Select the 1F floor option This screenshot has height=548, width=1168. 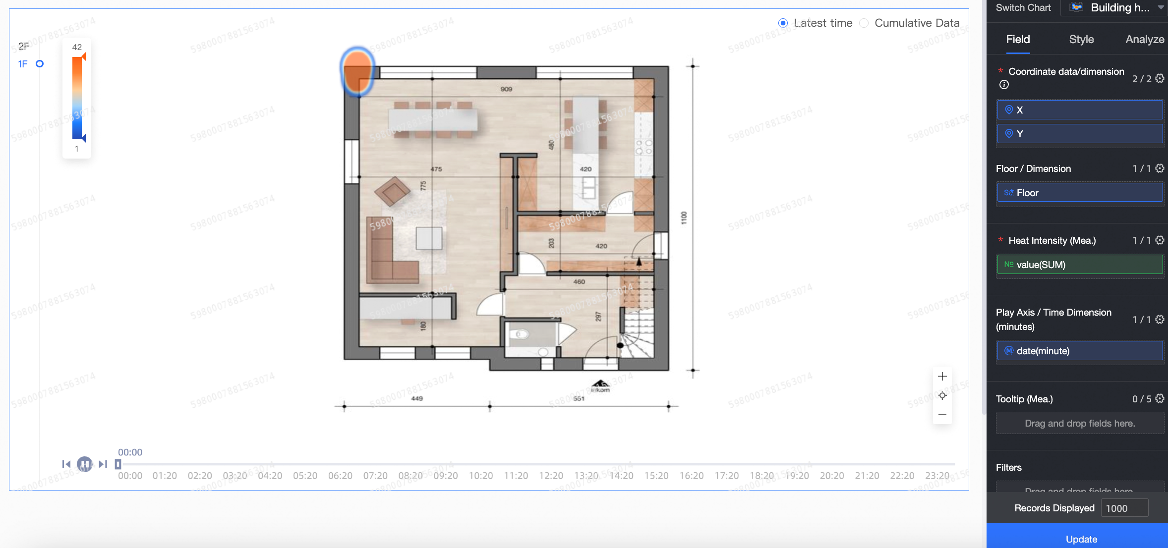tap(23, 64)
